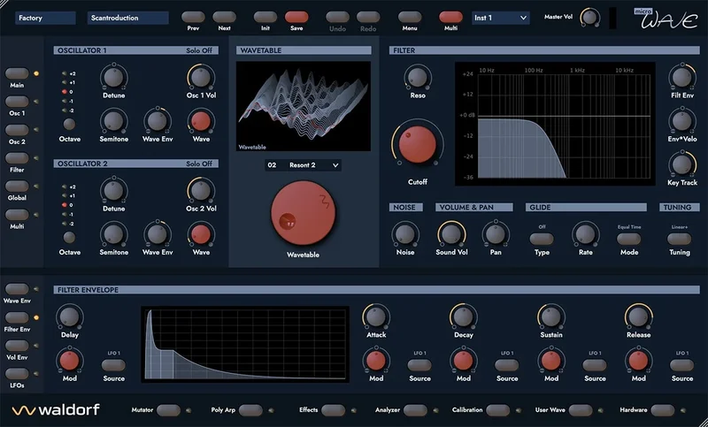This screenshot has height=427, width=708.
Task: Toggle the Glide Mode switch
Action: [629, 239]
